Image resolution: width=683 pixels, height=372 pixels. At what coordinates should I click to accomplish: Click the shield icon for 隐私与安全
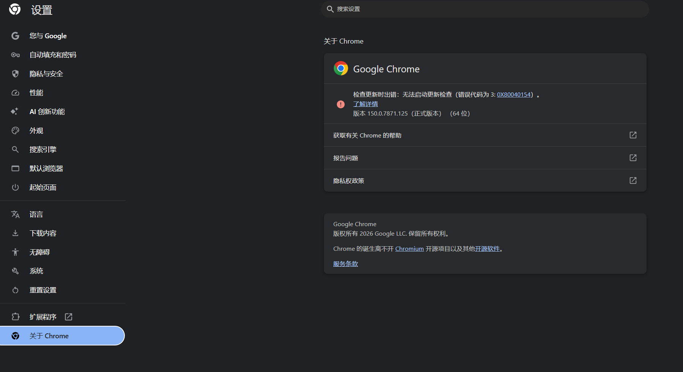coord(15,74)
